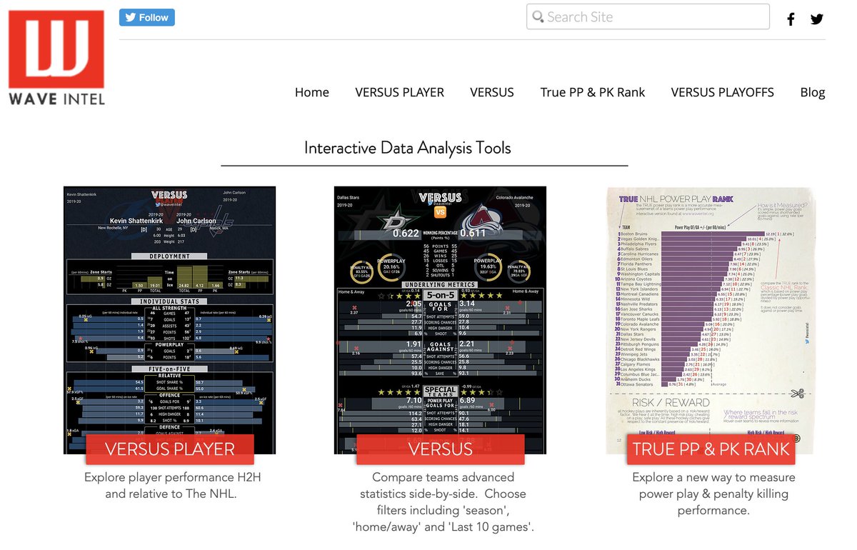Viewport: 857px width, 550px height.
Task: Select True PP & PK Rank menu item
Action: click(x=593, y=92)
